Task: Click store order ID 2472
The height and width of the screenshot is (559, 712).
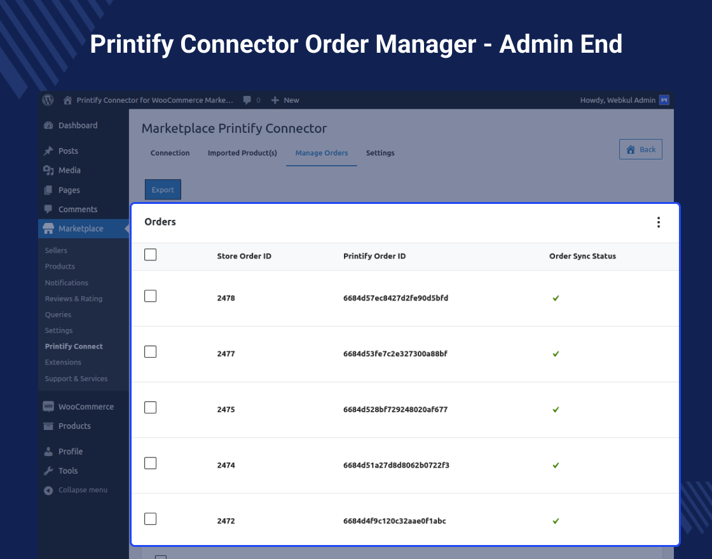Action: click(226, 522)
